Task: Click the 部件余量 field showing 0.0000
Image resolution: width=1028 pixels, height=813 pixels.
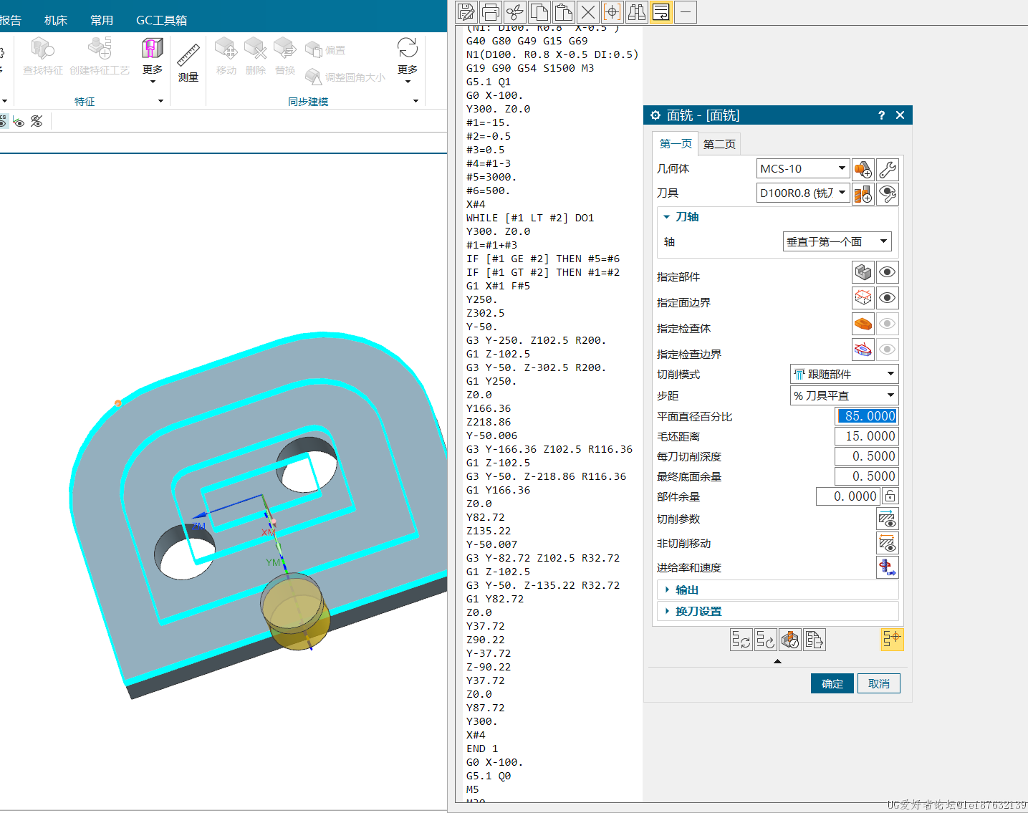Action: 847,496
